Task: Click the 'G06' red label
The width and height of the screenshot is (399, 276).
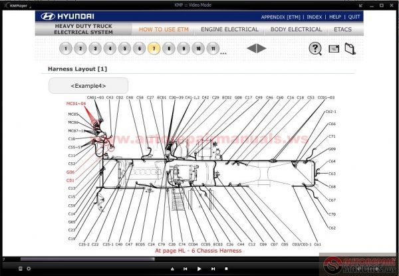Action: point(70,172)
